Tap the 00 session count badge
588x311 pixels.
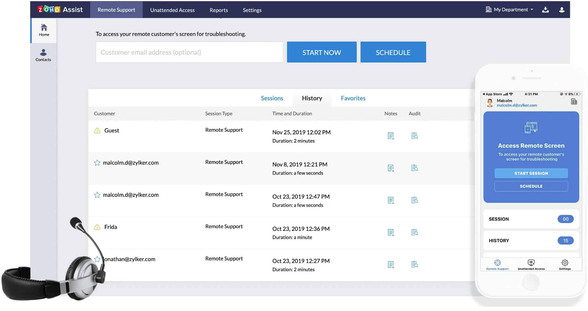click(x=565, y=219)
